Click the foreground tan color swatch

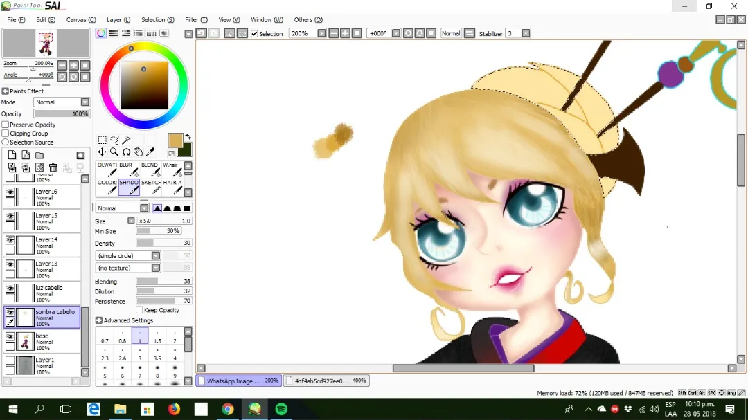(175, 140)
